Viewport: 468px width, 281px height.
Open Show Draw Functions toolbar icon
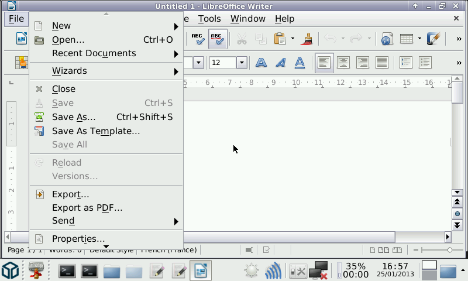pyautogui.click(x=433, y=39)
